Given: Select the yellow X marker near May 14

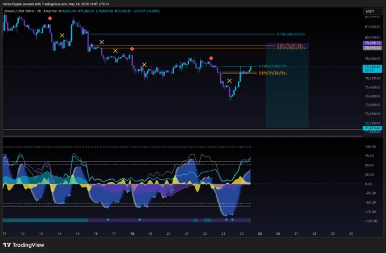Looking at the screenshot, I should coord(62,35).
